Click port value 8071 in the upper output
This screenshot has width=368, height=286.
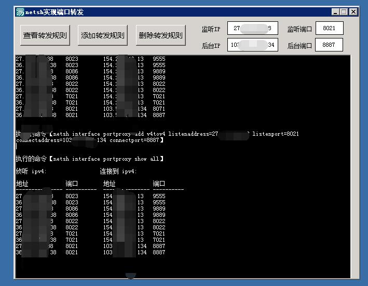click(159, 109)
